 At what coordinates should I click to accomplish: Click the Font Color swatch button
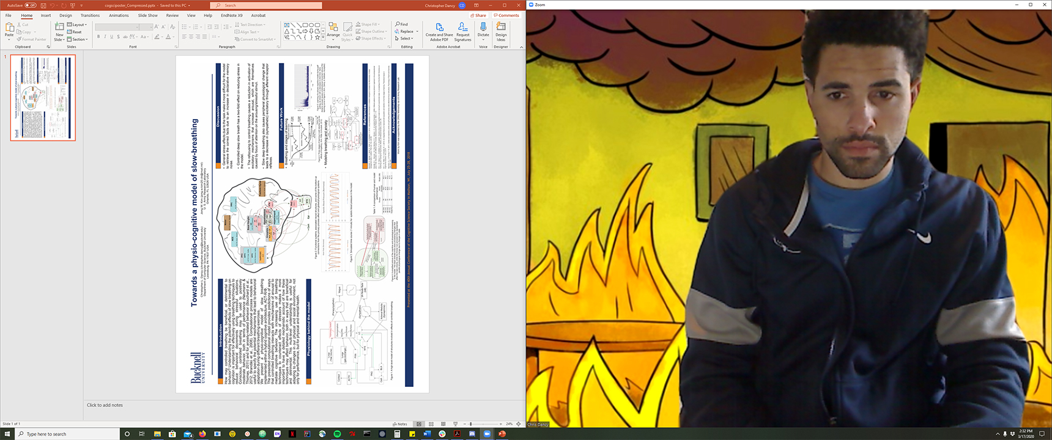click(169, 37)
